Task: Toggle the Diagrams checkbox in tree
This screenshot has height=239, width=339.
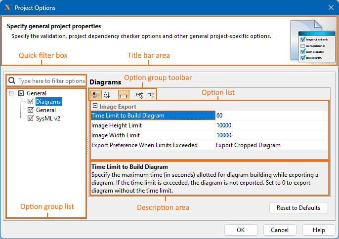Action: pyautogui.click(x=31, y=102)
